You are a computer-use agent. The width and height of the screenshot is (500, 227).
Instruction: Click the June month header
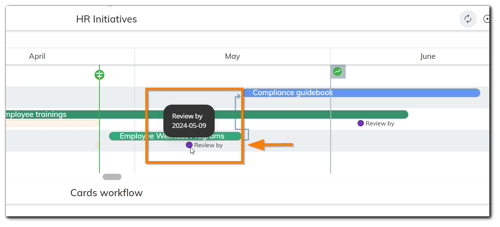(x=428, y=56)
